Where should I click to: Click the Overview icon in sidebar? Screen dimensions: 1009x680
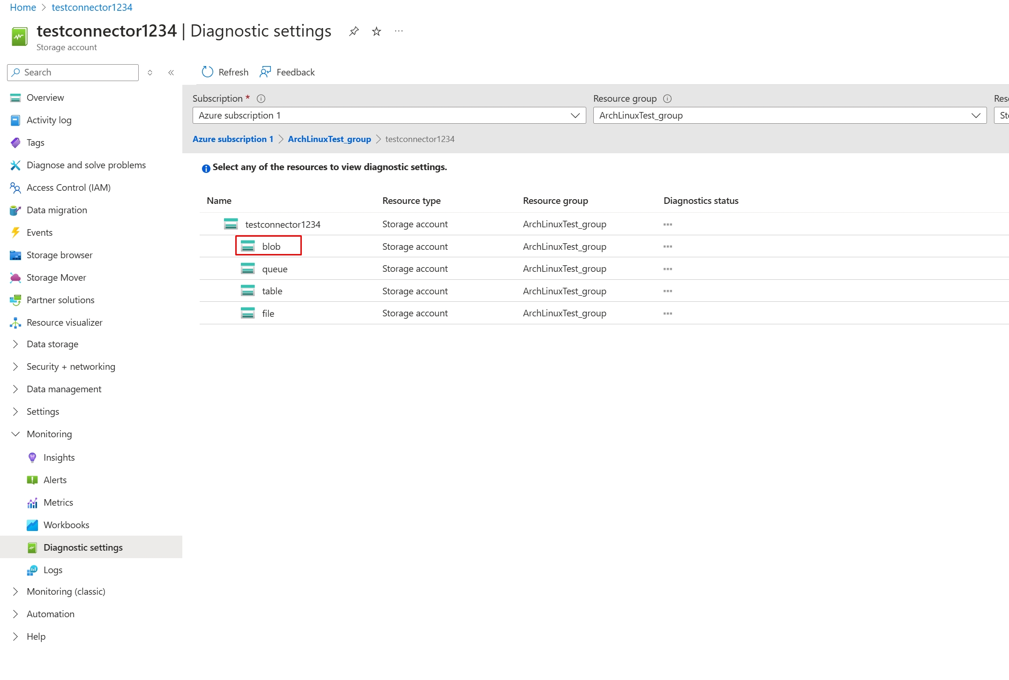pos(15,97)
